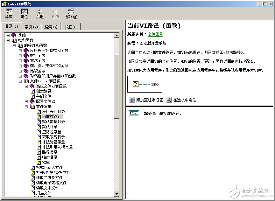Viewport: 275px width, 201px height.
Task: Click the plus icon for 添加至程序框图
Action: point(132,100)
